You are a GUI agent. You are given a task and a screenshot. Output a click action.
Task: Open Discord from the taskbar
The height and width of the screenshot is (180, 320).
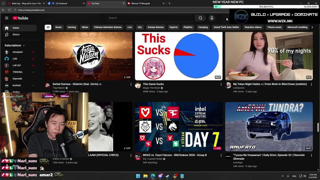160,176
